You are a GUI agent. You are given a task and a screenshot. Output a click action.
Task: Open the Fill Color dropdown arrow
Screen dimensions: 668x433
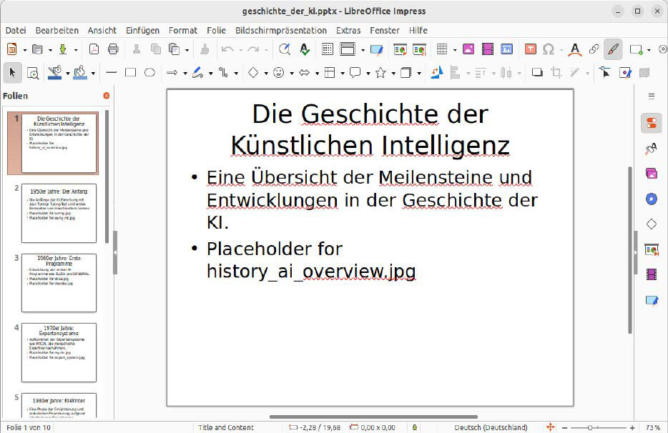(x=93, y=74)
